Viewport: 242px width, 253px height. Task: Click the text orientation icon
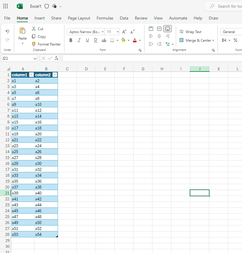tap(168, 44)
